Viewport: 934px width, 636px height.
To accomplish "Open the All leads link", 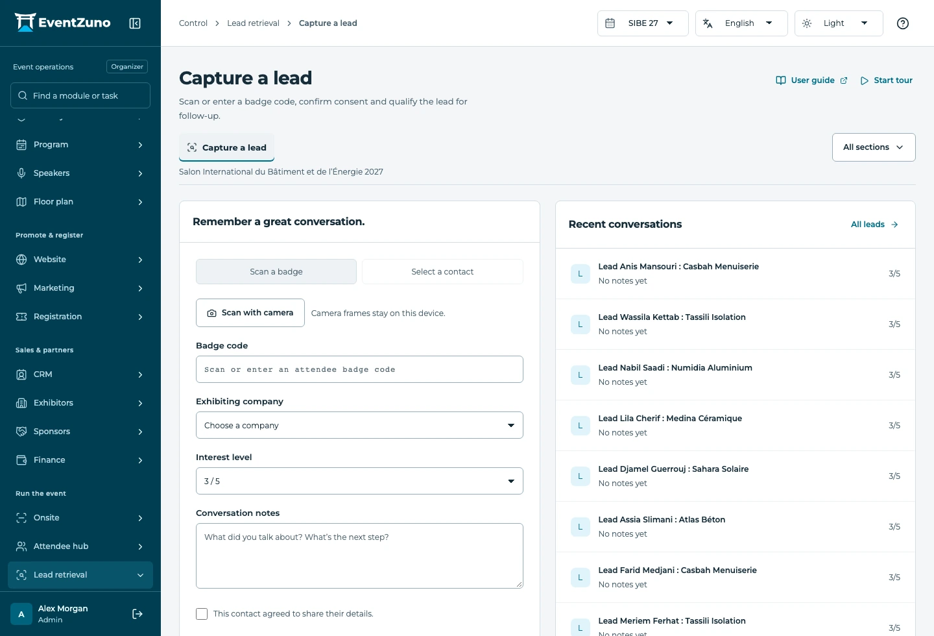I will (875, 225).
